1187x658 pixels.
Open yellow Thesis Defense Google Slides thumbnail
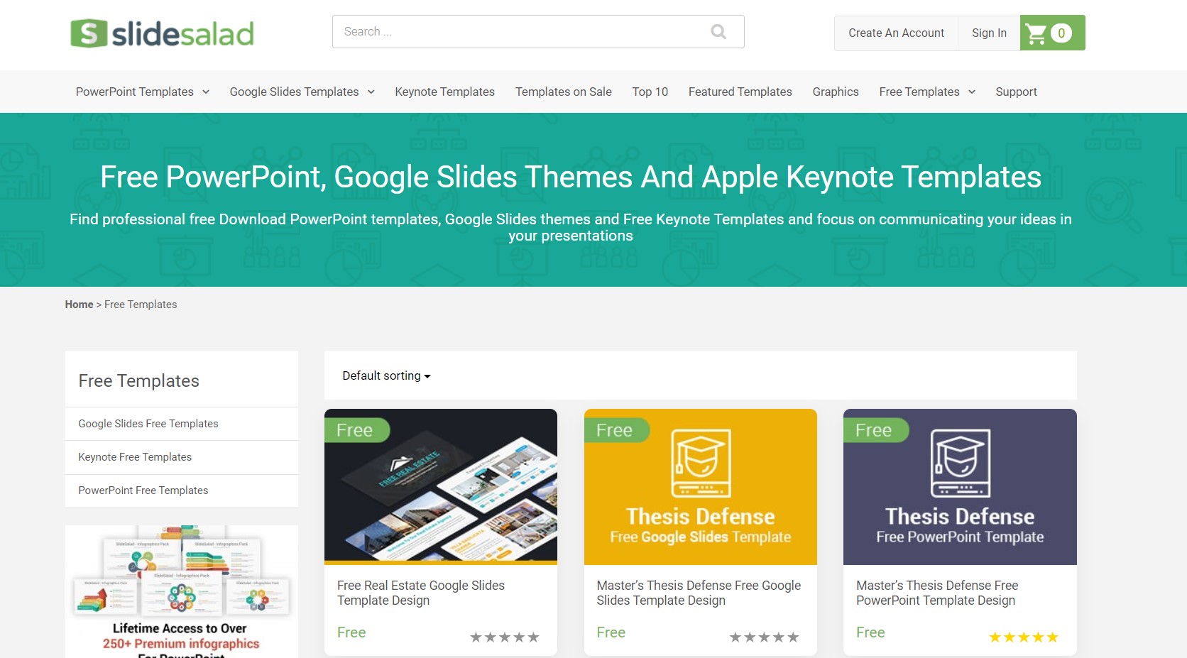(701, 487)
